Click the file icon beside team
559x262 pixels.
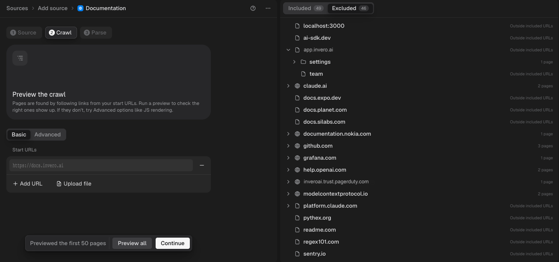pos(303,74)
